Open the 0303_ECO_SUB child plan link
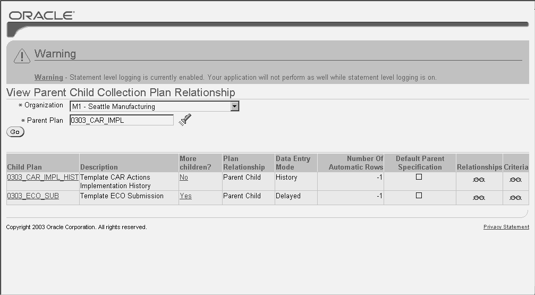The image size is (535, 295). point(33,196)
